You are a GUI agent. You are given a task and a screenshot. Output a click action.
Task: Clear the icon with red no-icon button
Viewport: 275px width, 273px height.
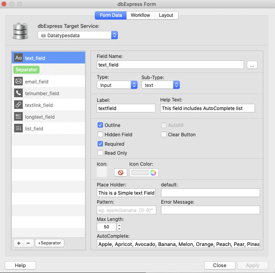(x=120, y=172)
